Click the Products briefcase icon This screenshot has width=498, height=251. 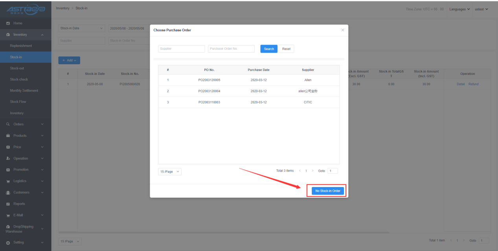(x=8, y=136)
